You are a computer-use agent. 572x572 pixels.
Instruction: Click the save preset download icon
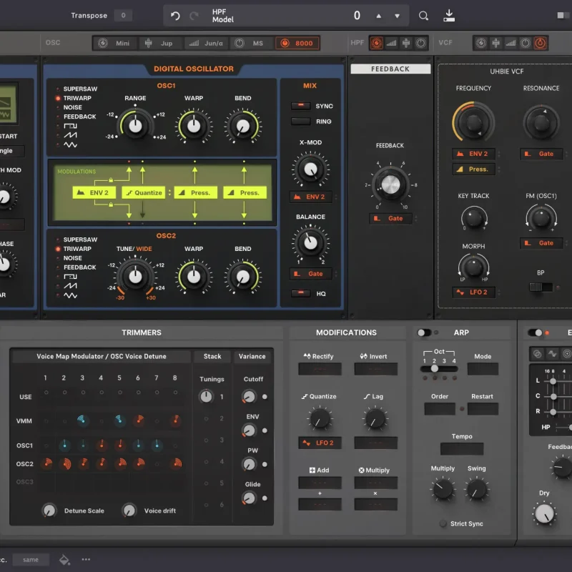click(449, 16)
